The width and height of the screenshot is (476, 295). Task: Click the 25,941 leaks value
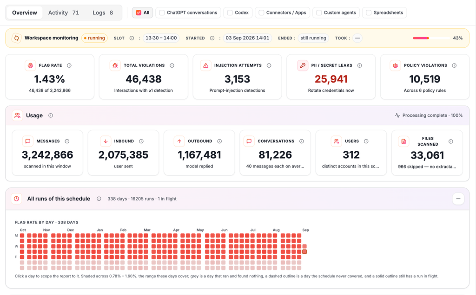(331, 79)
